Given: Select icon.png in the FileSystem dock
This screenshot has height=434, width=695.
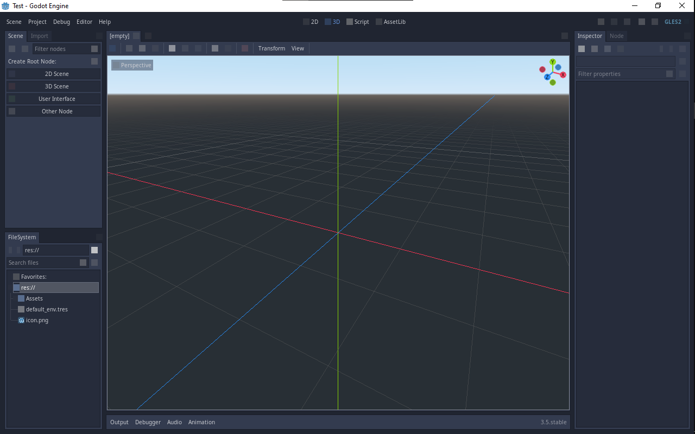Looking at the screenshot, I should pos(36,320).
